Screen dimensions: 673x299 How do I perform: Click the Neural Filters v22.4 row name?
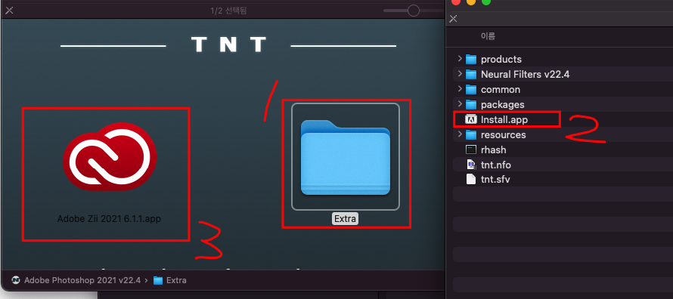526,74
